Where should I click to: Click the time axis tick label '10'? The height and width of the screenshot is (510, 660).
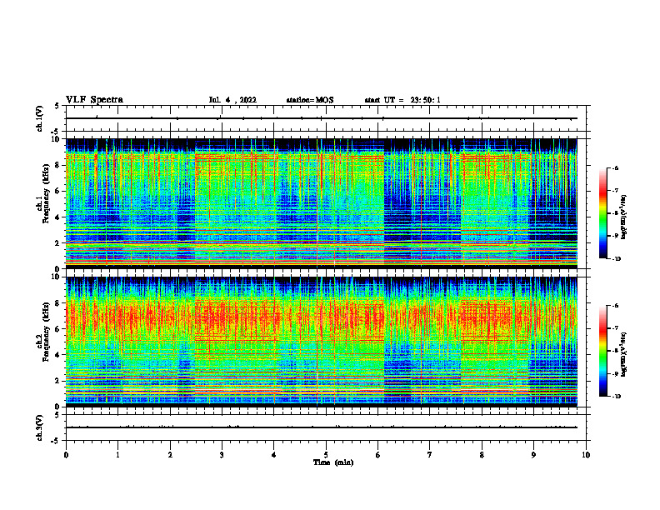[x=586, y=455]
